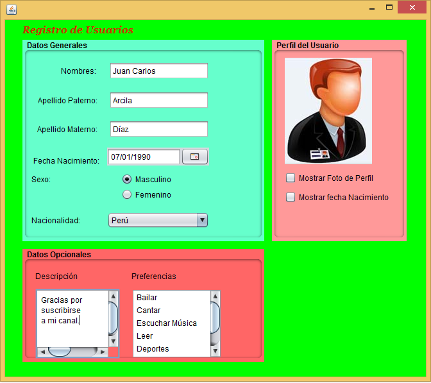Viewport: 431px width, 383px height.
Task: Maximize the application window
Action: [x=389, y=8]
